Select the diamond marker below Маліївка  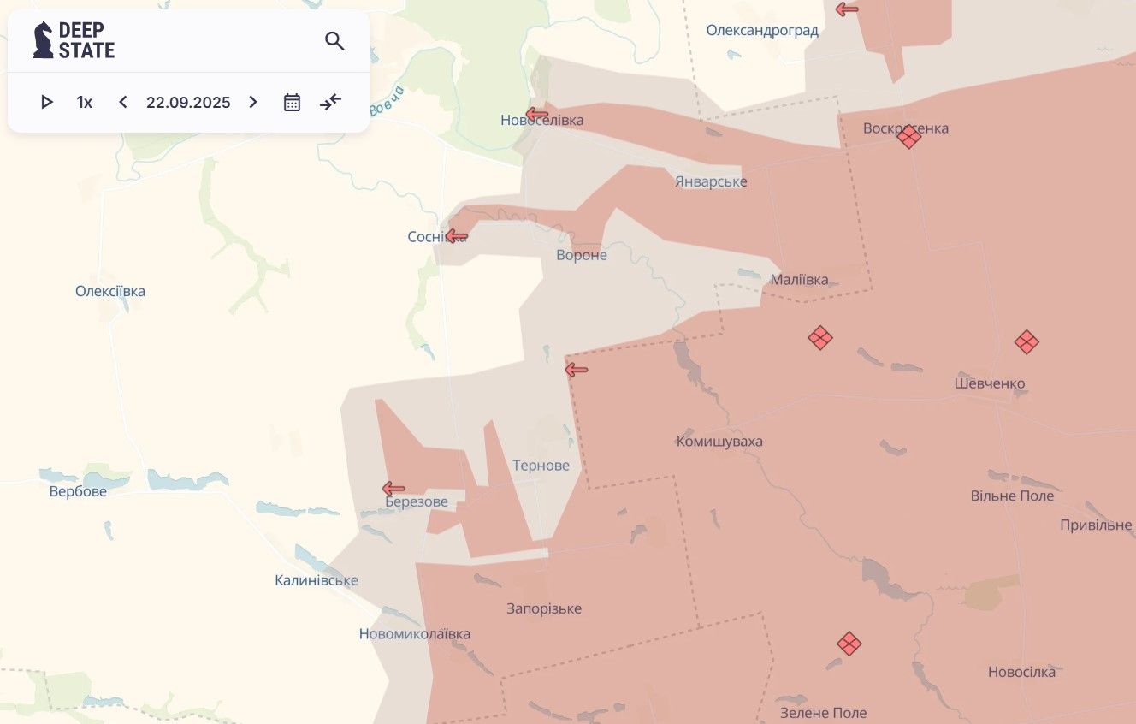tap(820, 338)
